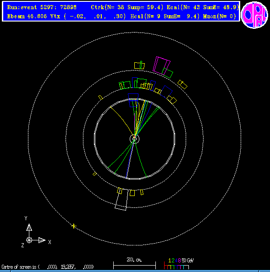Click the small central vertex circle
The image size is (270, 272).
tap(134, 139)
